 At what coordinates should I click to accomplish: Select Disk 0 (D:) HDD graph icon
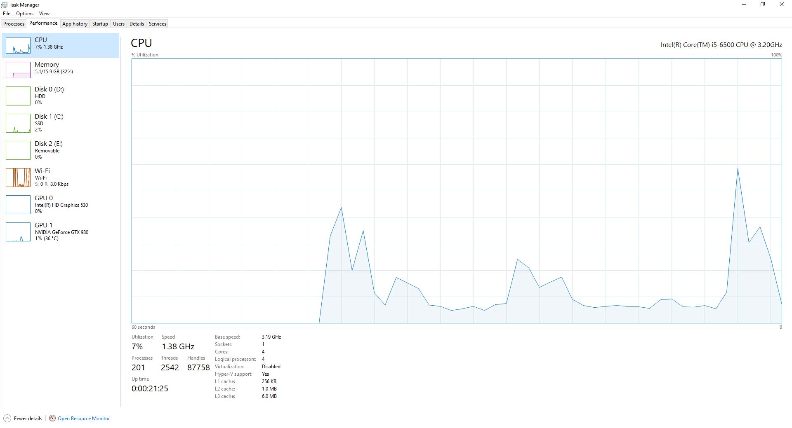tap(18, 96)
